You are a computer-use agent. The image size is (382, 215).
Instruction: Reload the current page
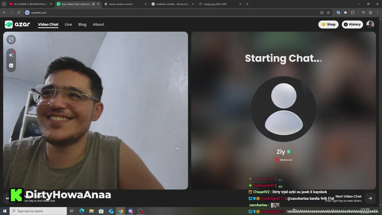[x=19, y=13]
